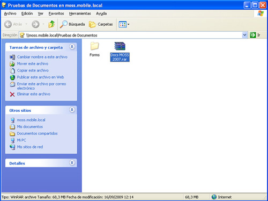The image size is (268, 201).
Task: Open the Atrás history dropdown arrow
Action: point(26,24)
